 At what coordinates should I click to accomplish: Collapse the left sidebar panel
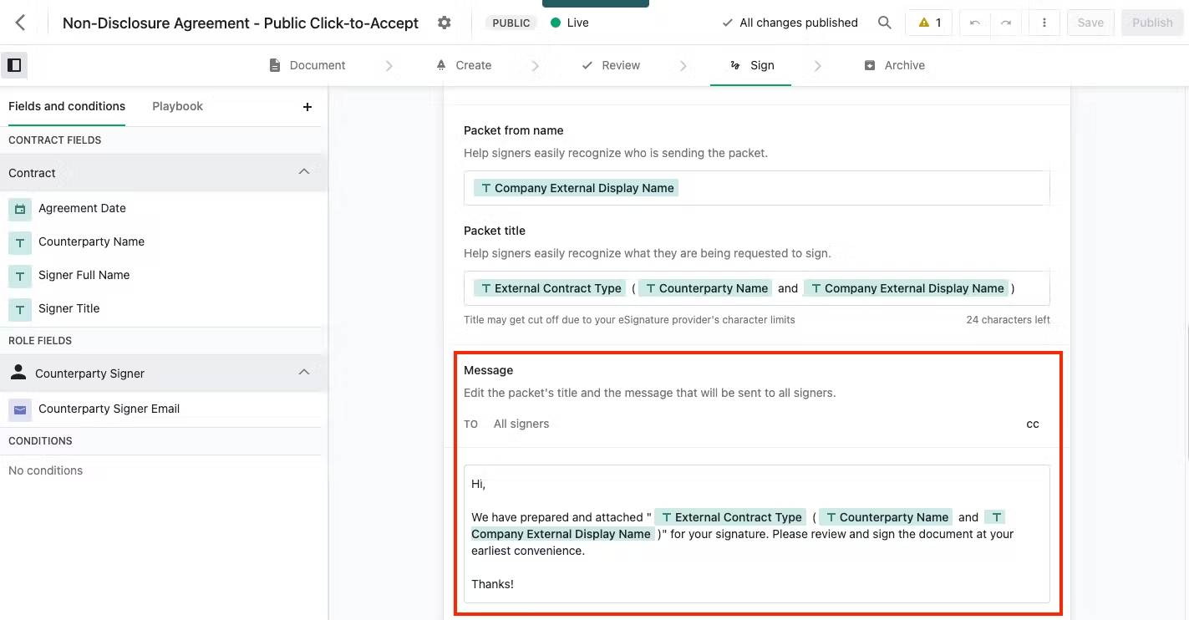pyautogui.click(x=13, y=64)
